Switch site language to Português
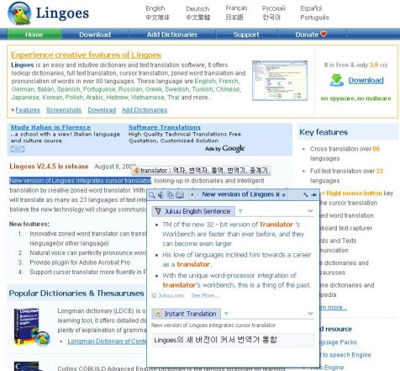The height and width of the screenshot is (371, 400). 315,18
